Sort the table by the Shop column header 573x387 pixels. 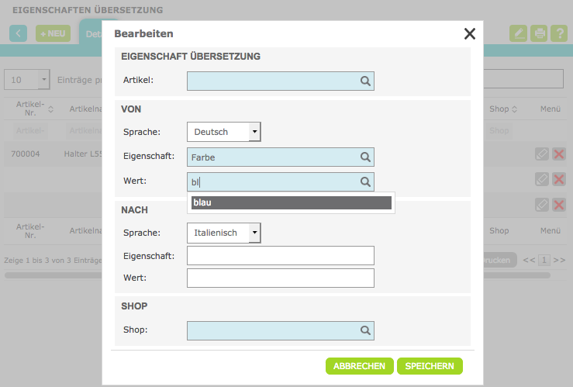(503, 109)
